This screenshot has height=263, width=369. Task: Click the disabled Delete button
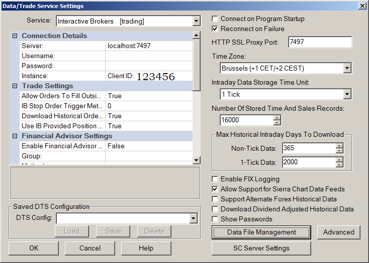(x=154, y=231)
